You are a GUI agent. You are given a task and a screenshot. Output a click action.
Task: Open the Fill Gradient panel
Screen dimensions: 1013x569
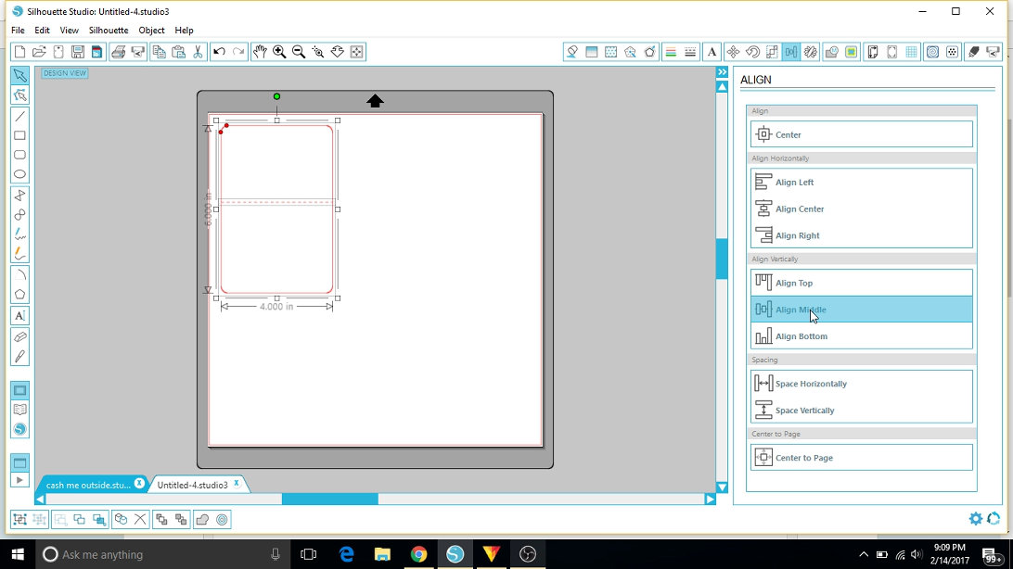(591, 52)
